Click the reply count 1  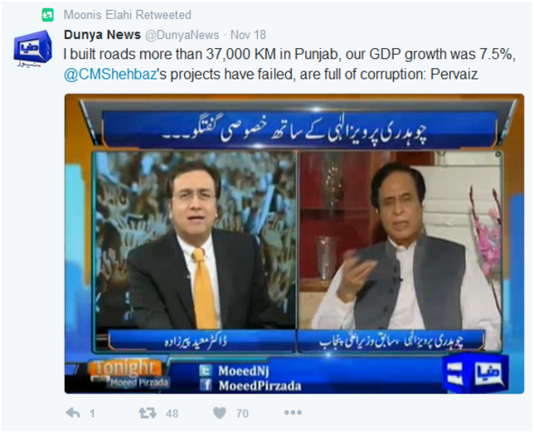click(92, 414)
